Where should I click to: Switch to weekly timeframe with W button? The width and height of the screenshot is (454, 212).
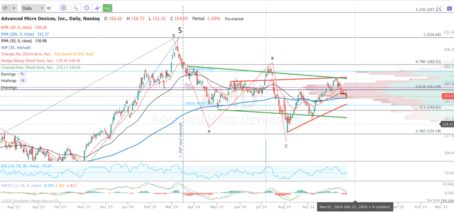click(x=49, y=8)
